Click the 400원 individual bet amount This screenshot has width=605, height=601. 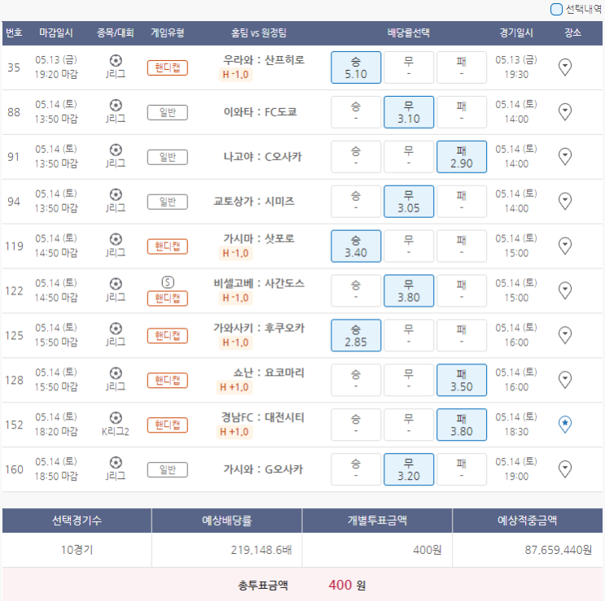427,550
